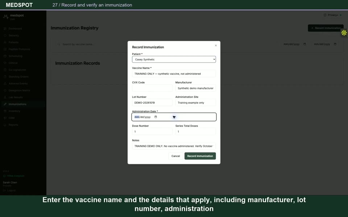Click the Scheduling calendar icon in sidebar
Screen dimensions: 348x217
tap(5, 56)
